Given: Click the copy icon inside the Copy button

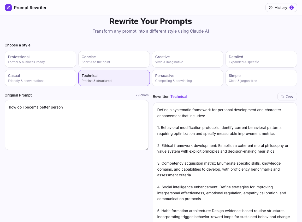Looking at the screenshot, I should [283, 97].
